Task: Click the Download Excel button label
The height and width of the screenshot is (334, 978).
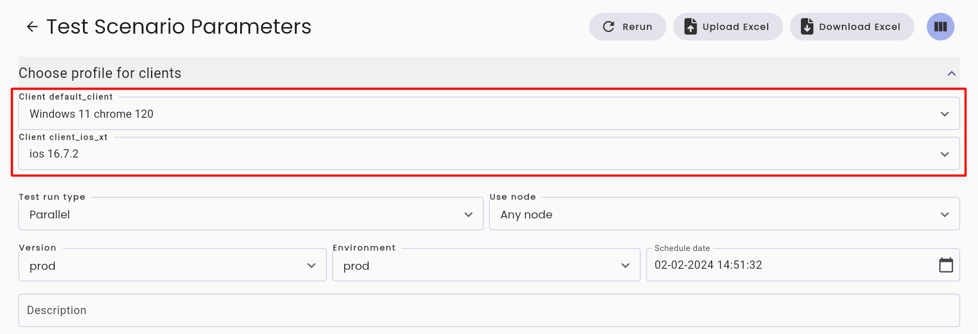Action: [x=860, y=27]
